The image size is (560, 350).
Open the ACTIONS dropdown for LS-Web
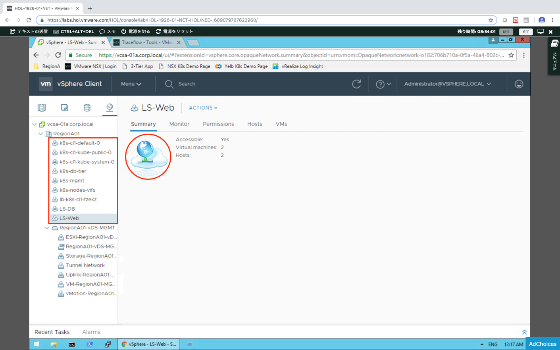203,108
